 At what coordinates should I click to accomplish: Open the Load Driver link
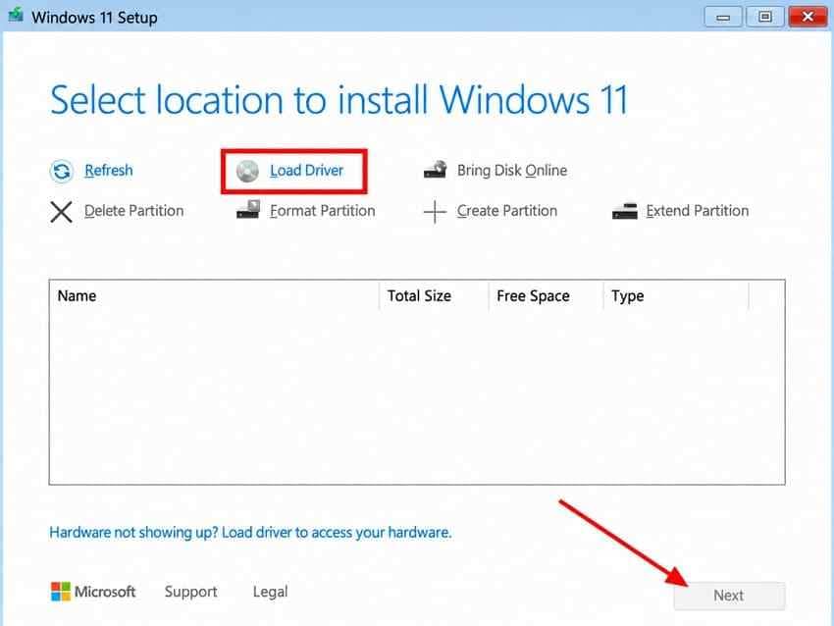click(x=306, y=170)
